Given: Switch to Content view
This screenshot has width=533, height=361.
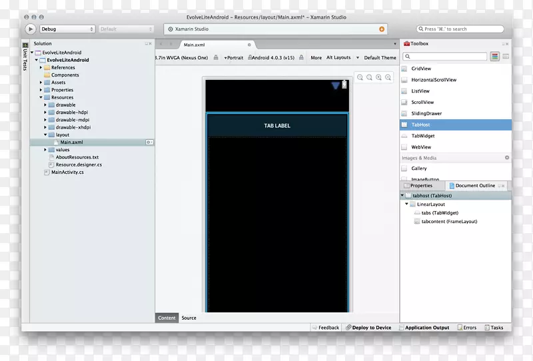Looking at the screenshot, I should pyautogui.click(x=167, y=318).
